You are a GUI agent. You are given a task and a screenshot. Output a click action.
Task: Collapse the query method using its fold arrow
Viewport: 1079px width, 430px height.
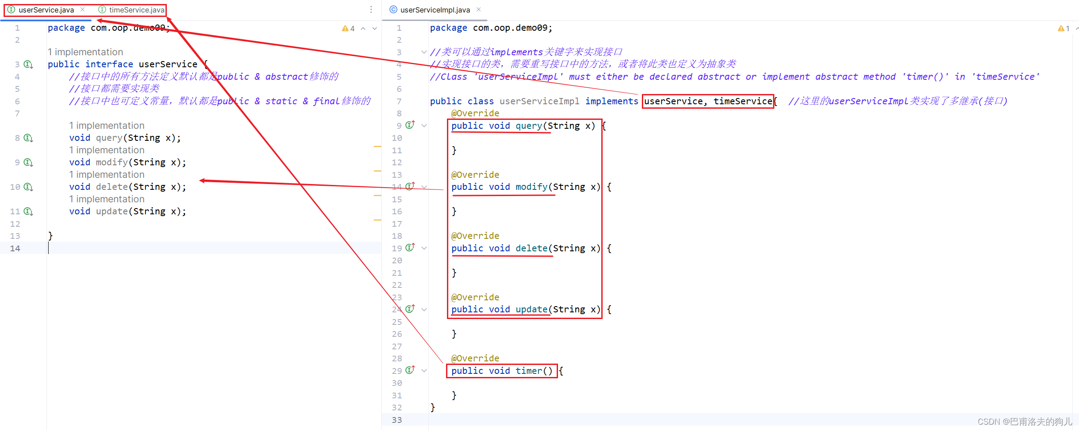click(424, 125)
